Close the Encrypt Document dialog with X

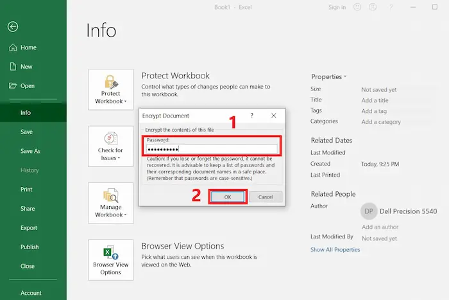(274, 116)
